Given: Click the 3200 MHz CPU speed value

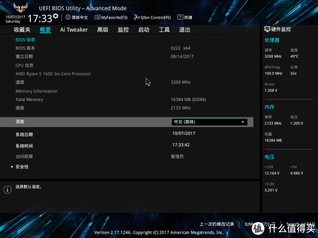Looking at the screenshot, I should (181, 82).
